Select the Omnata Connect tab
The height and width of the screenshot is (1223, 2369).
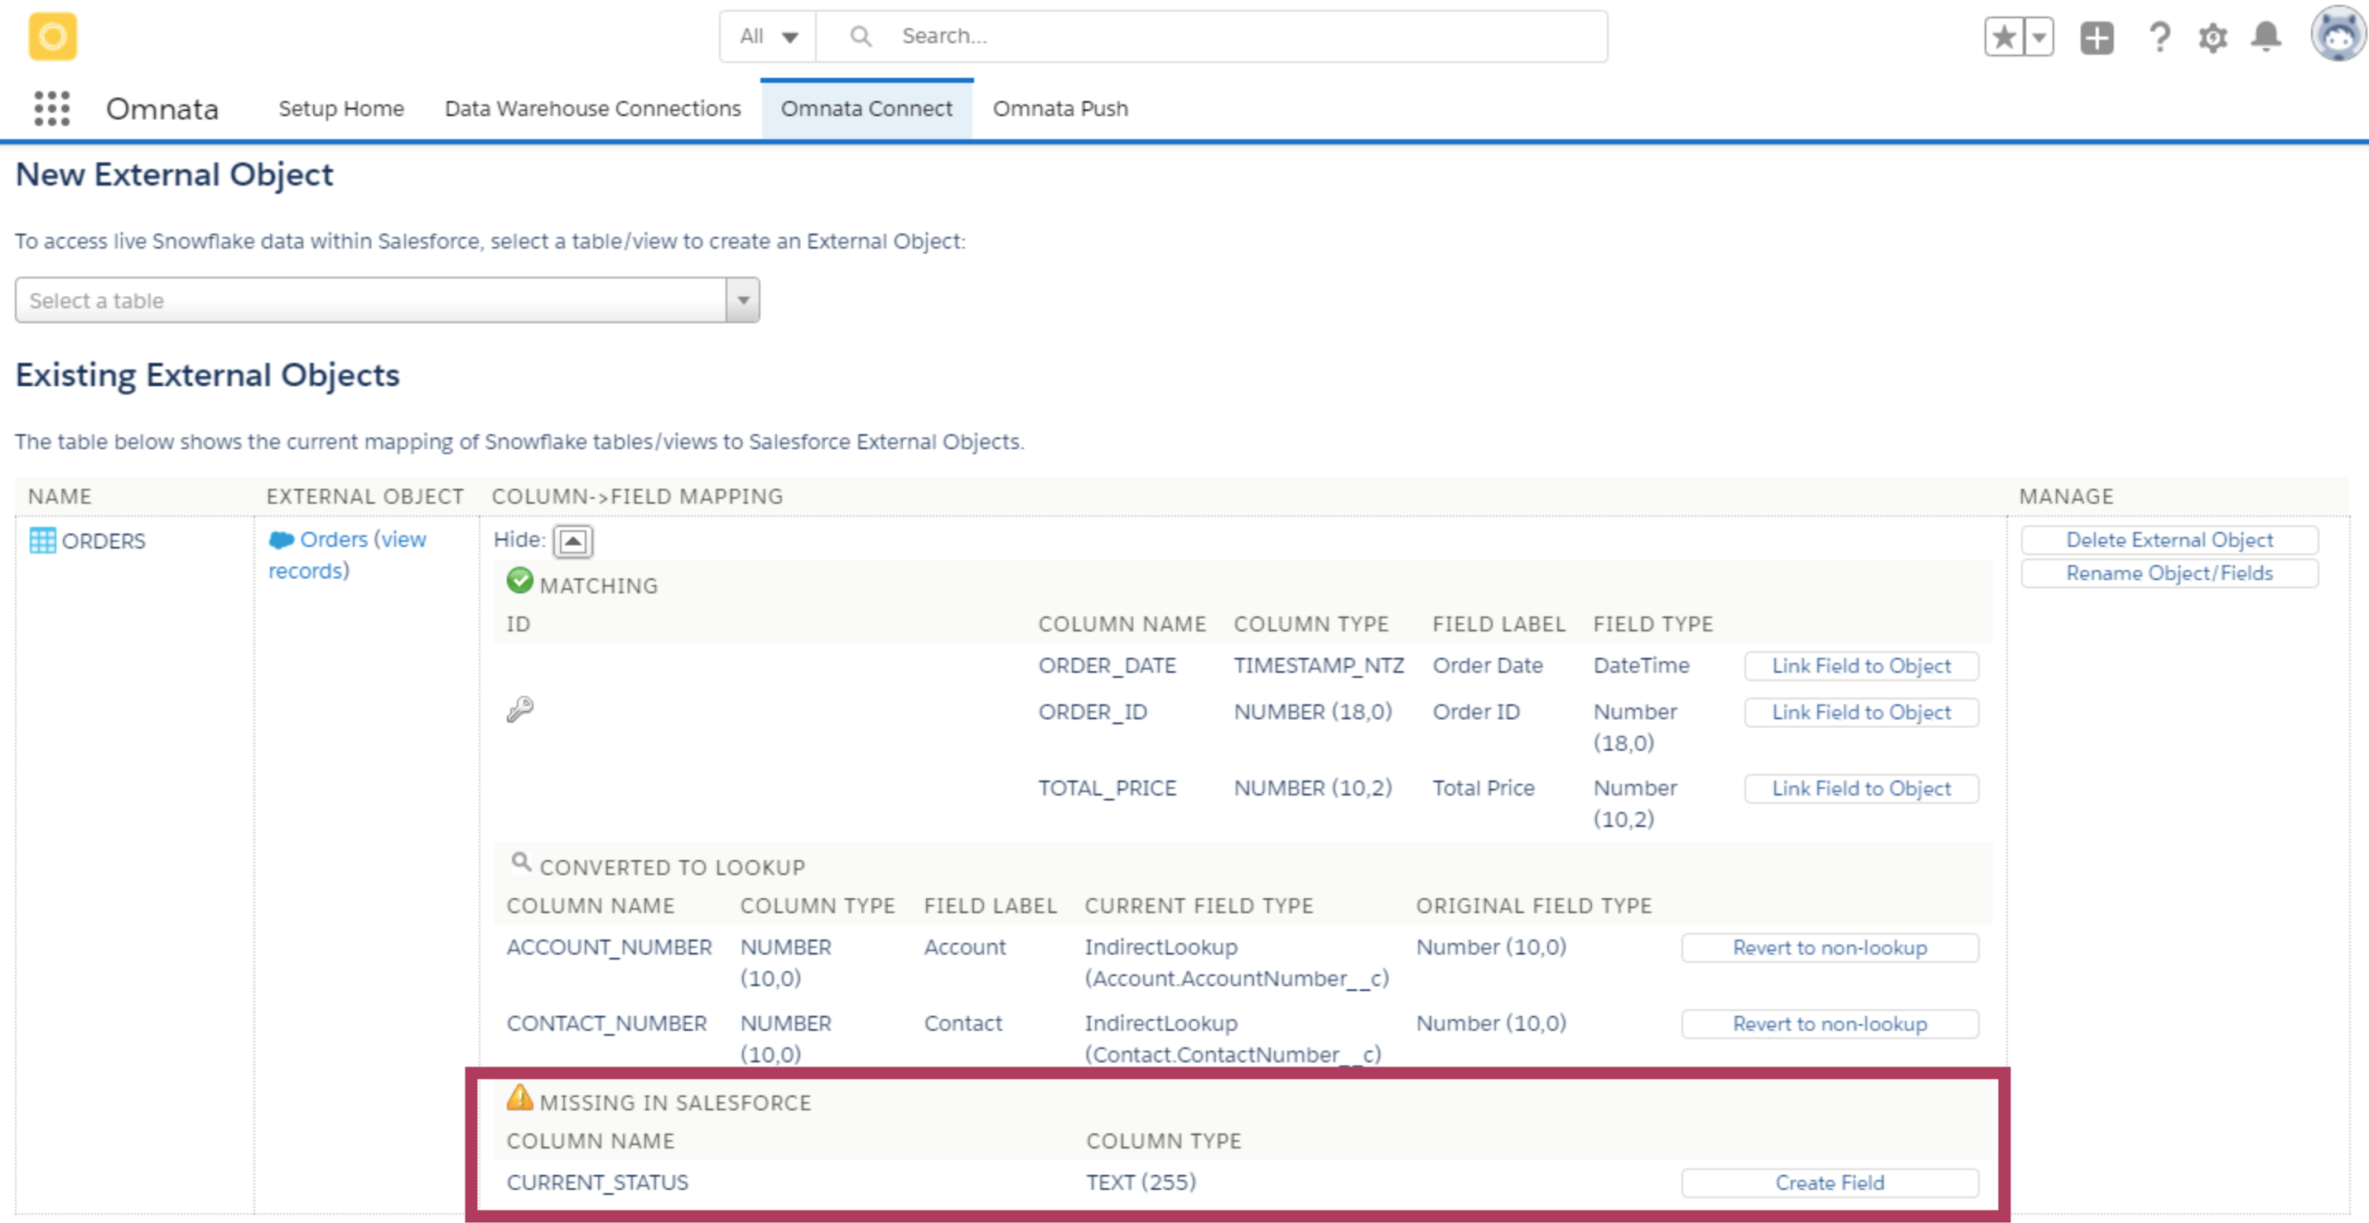pos(866,109)
